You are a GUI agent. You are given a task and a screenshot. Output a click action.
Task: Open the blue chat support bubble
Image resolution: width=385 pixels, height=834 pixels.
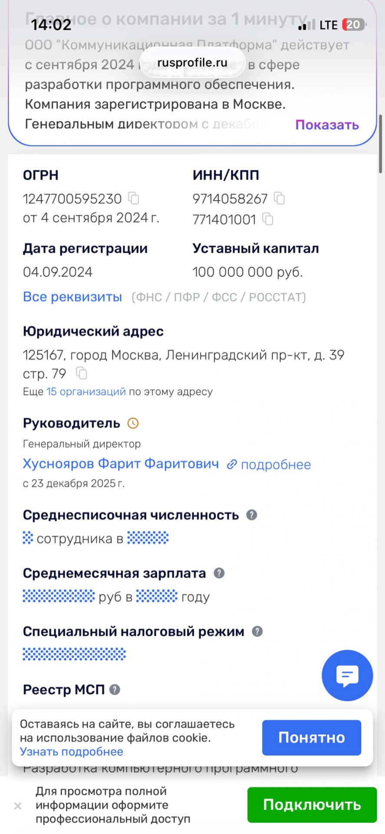click(x=347, y=675)
